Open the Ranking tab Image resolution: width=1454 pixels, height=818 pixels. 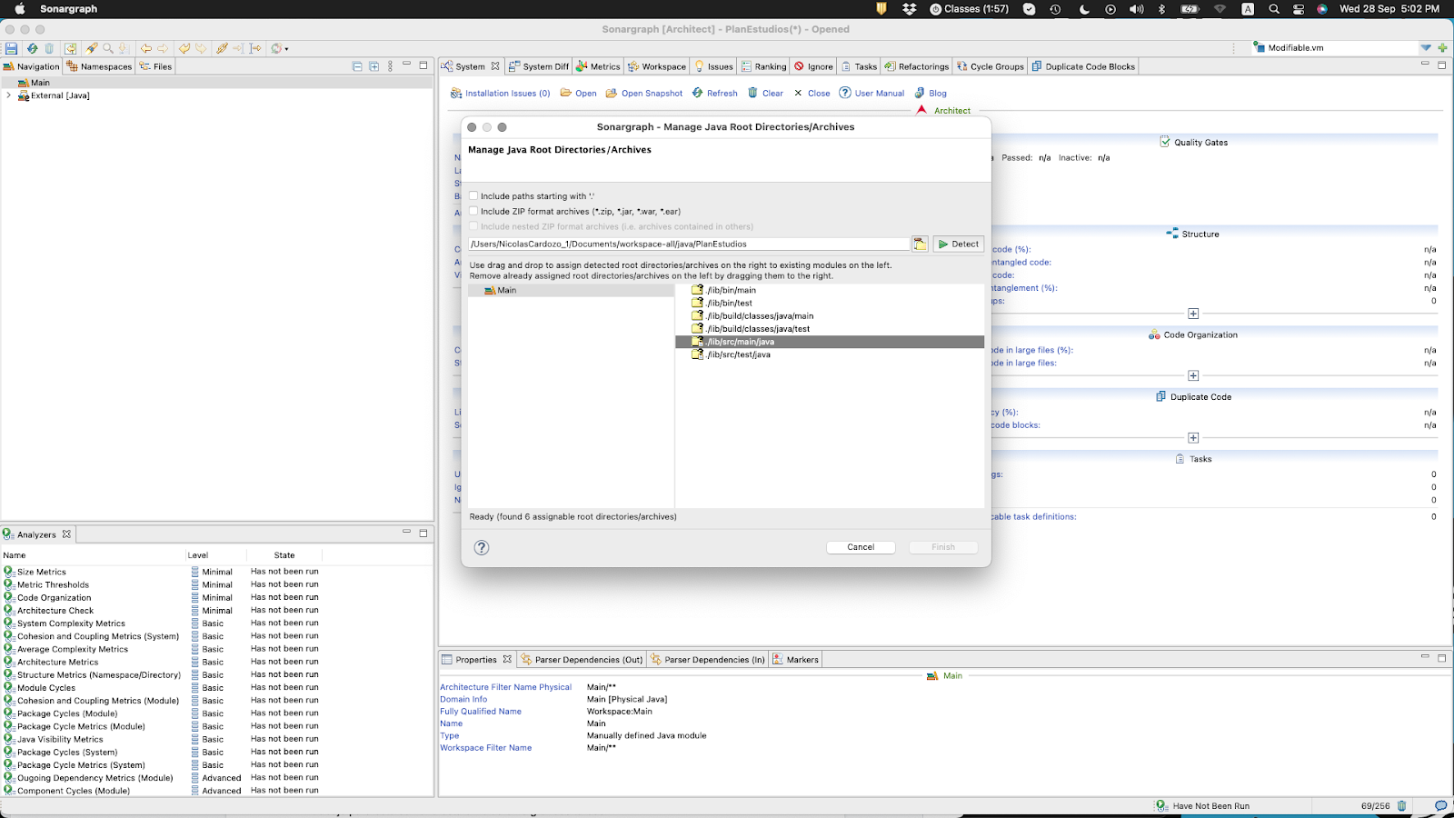pyautogui.click(x=763, y=66)
